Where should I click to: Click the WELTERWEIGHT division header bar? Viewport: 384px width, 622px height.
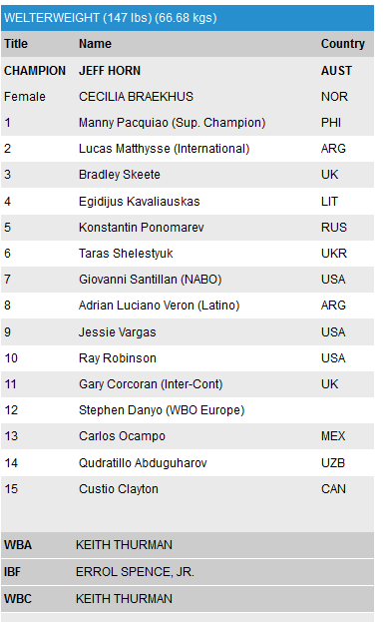[188, 18]
